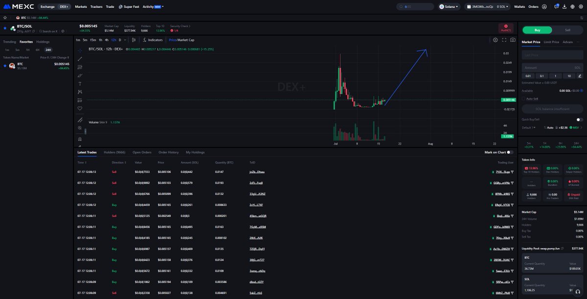Open Orders link in header
The height and width of the screenshot is (299, 587).
click(x=533, y=7)
